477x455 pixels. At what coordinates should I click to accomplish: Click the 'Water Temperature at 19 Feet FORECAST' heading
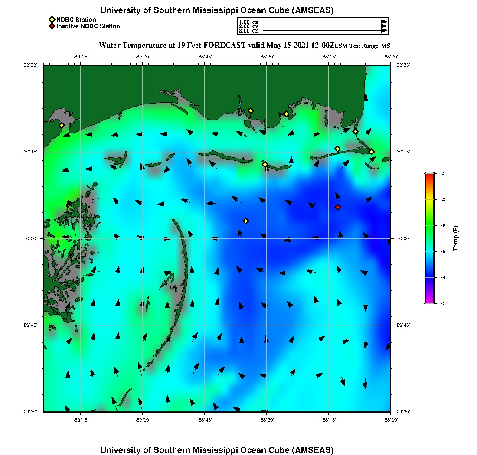click(172, 45)
